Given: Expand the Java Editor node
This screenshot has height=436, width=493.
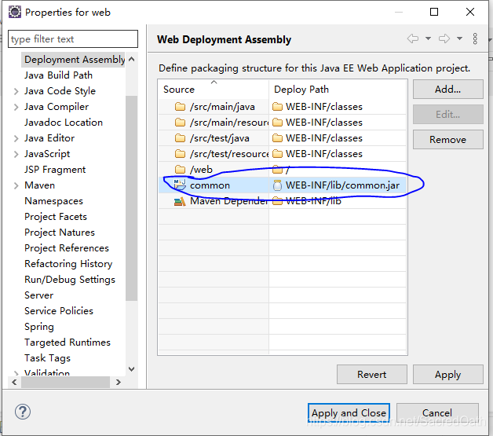Looking at the screenshot, I should pyautogui.click(x=16, y=138).
